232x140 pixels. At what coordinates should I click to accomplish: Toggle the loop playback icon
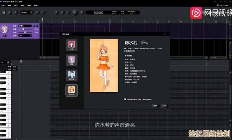pyautogui.click(x=69, y=12)
